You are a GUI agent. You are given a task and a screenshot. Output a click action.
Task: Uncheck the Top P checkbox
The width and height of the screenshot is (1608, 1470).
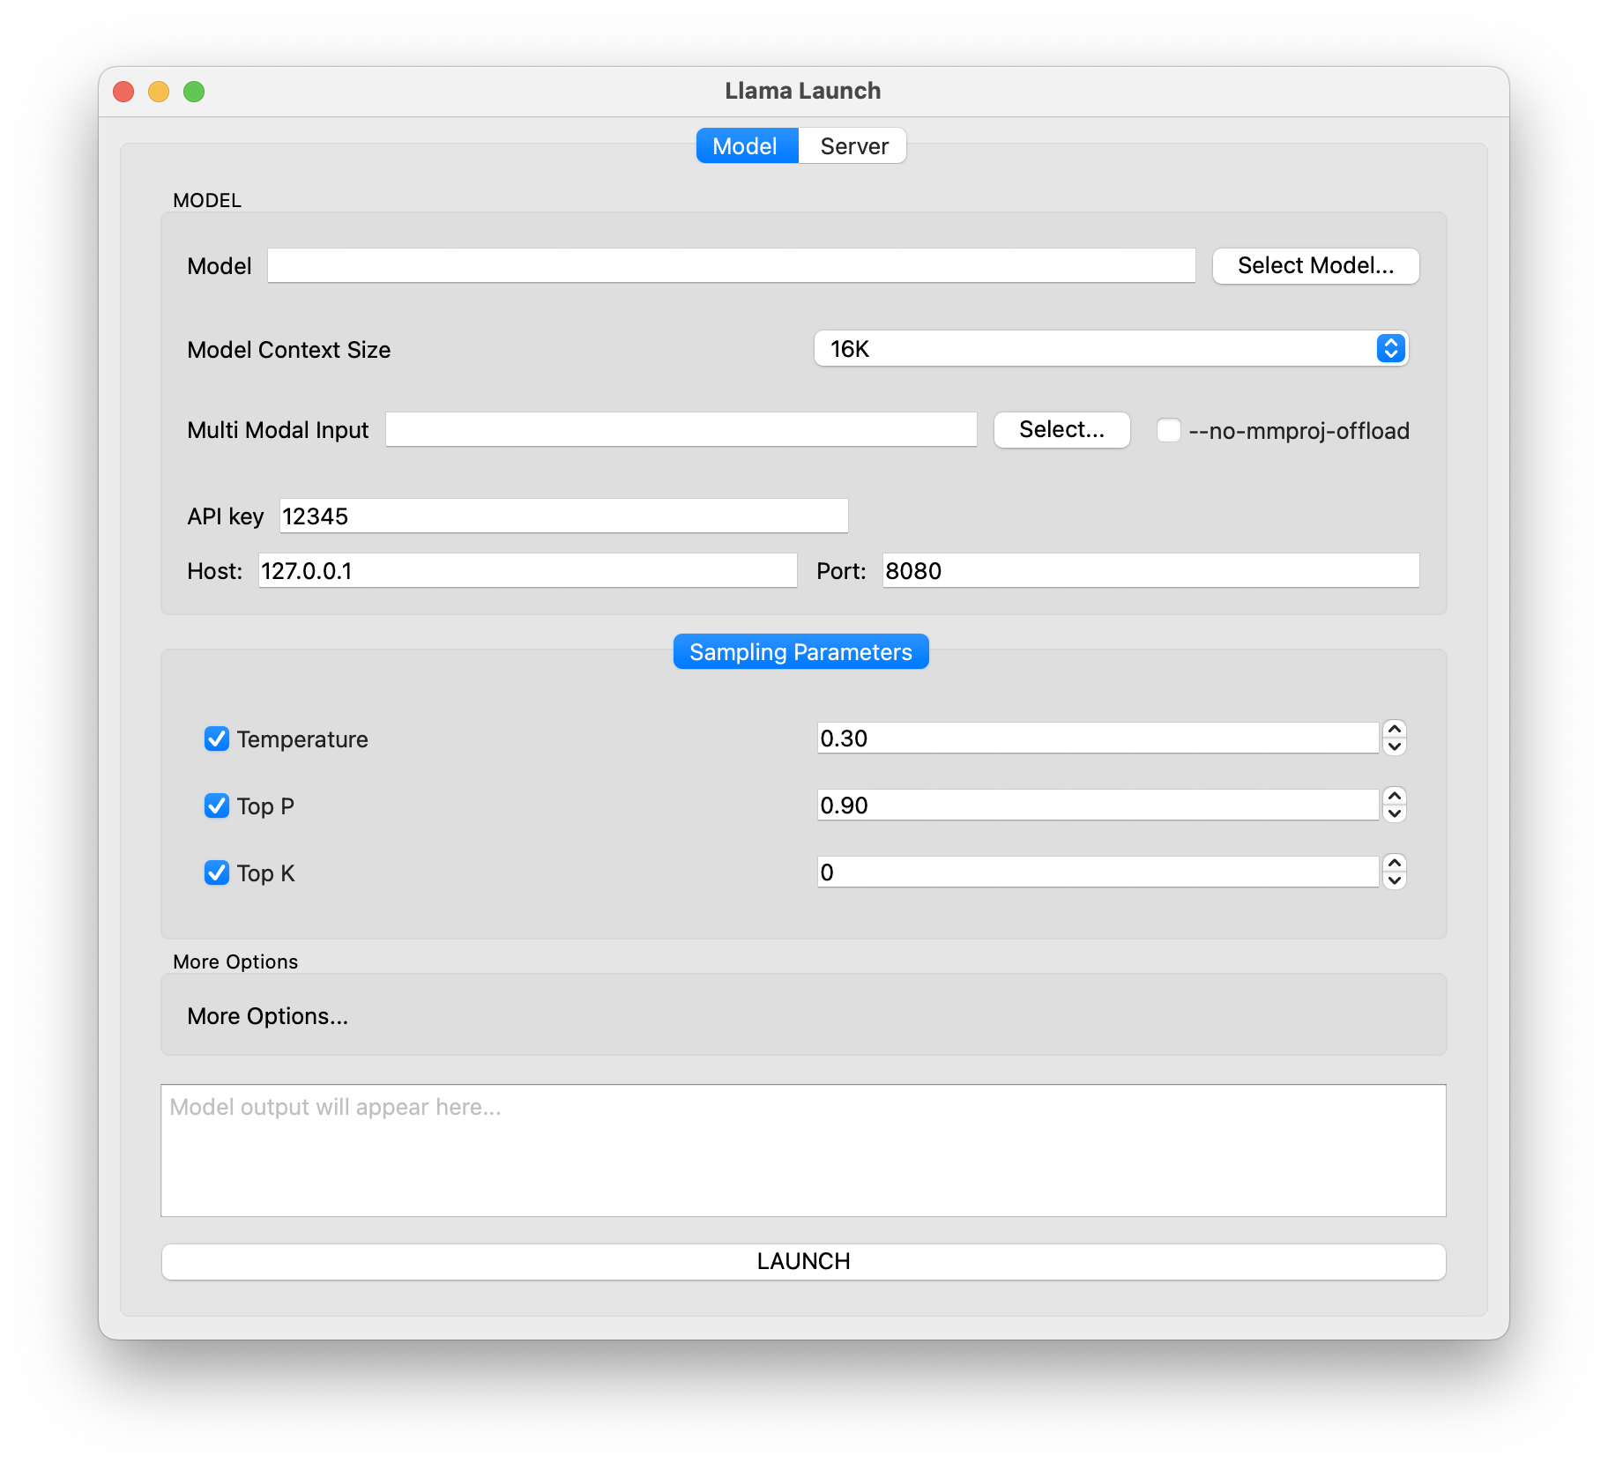[x=217, y=806]
